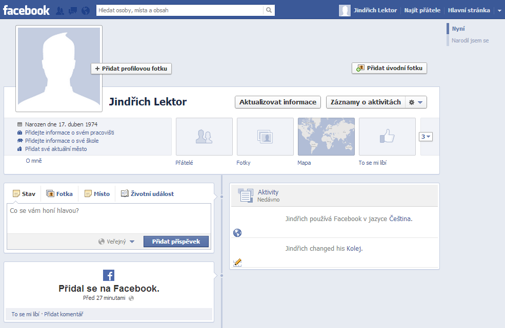Open the To se mi líbí thumbs-up tile
Viewport: 505px width, 328px height.
pos(387,137)
